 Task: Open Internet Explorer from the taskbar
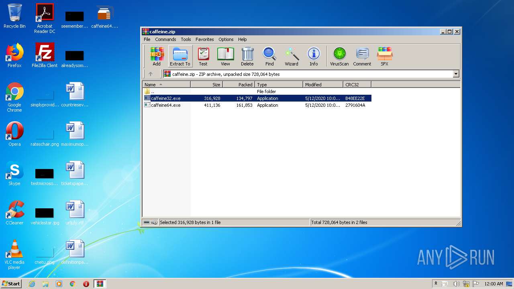pyautogui.click(x=32, y=284)
